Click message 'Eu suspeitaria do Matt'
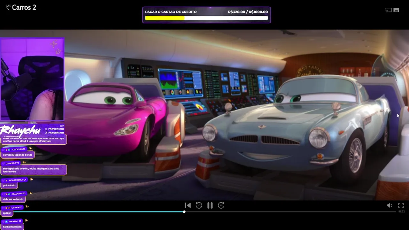Image resolution: width=409 pixels, height=230 pixels. (x=34, y=170)
